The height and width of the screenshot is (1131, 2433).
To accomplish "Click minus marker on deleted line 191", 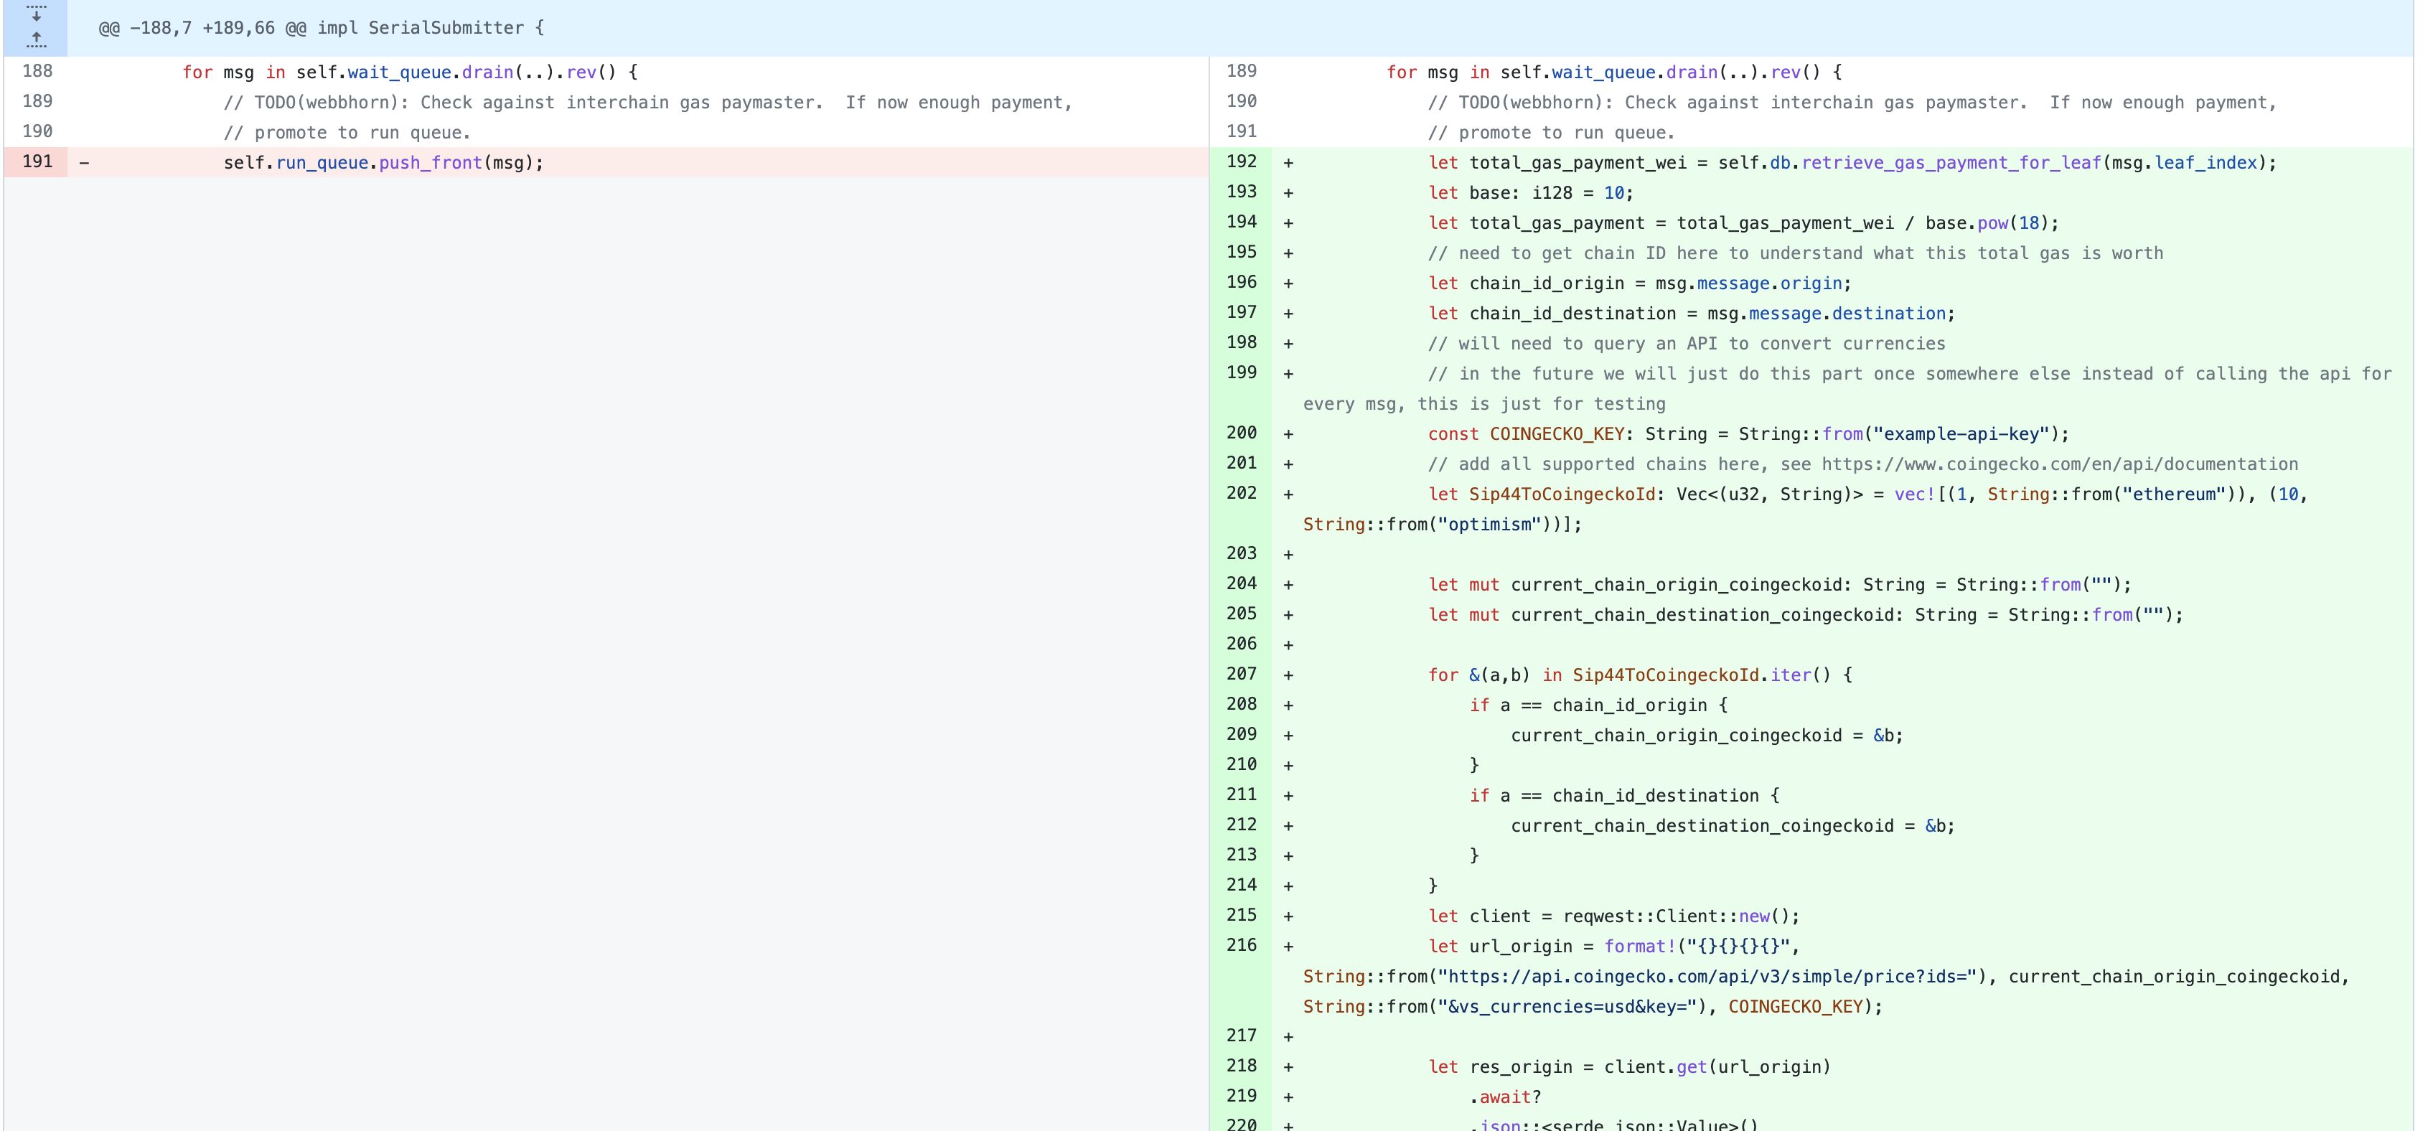I will (x=84, y=162).
